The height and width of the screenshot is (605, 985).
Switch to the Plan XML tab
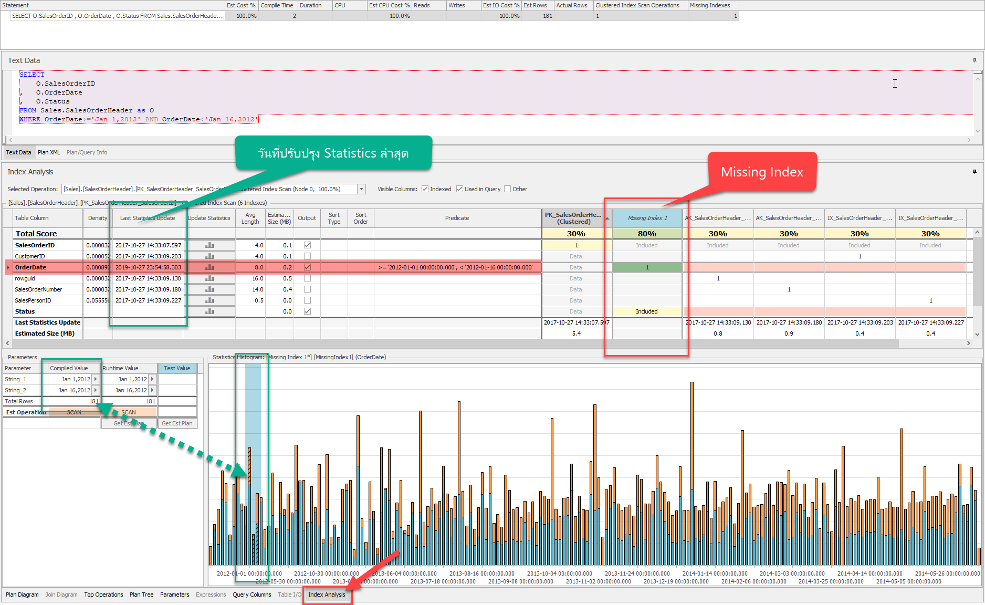tap(49, 152)
